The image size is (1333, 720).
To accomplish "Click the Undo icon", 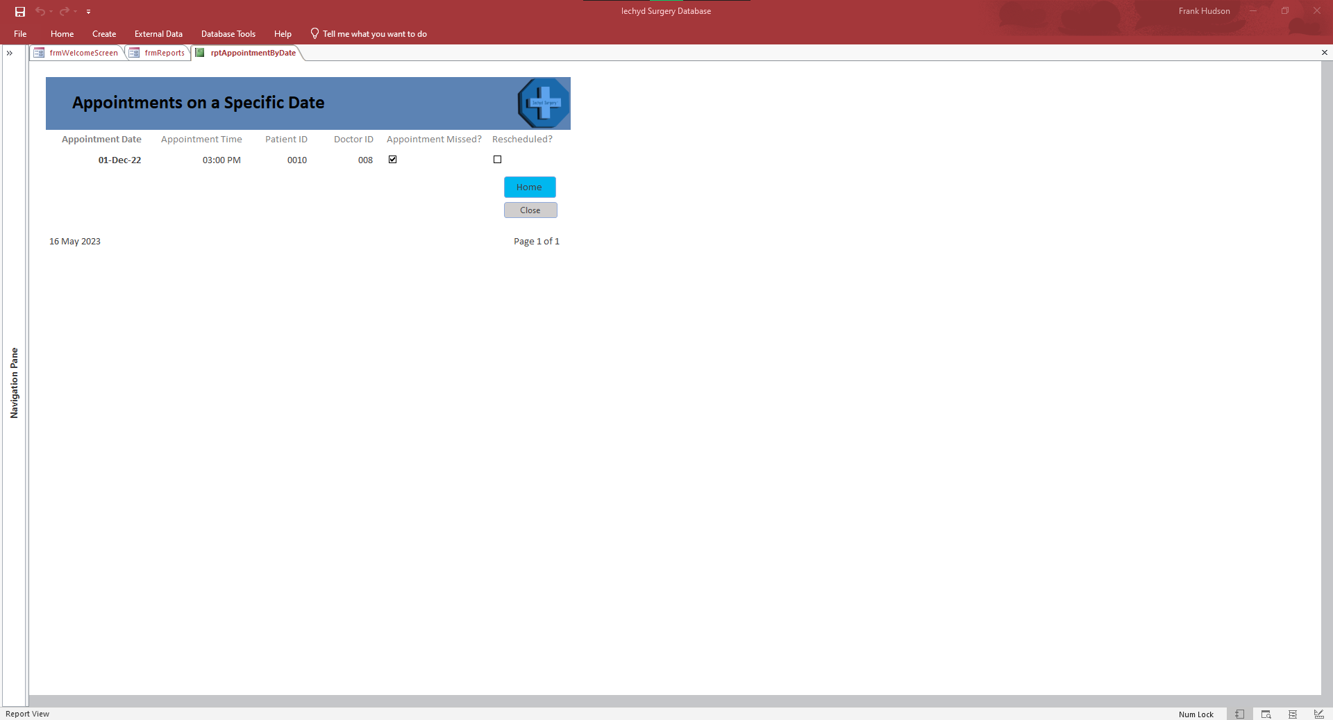I will tap(40, 11).
